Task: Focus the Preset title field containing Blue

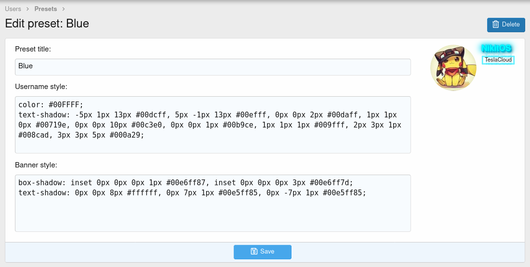Action: click(212, 67)
